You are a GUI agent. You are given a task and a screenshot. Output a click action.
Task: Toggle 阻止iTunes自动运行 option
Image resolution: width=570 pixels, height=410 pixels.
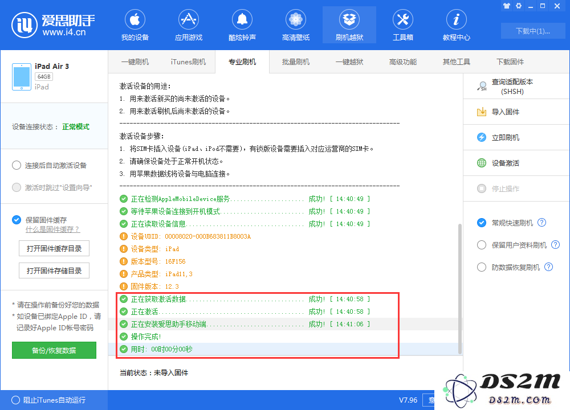coord(15,400)
